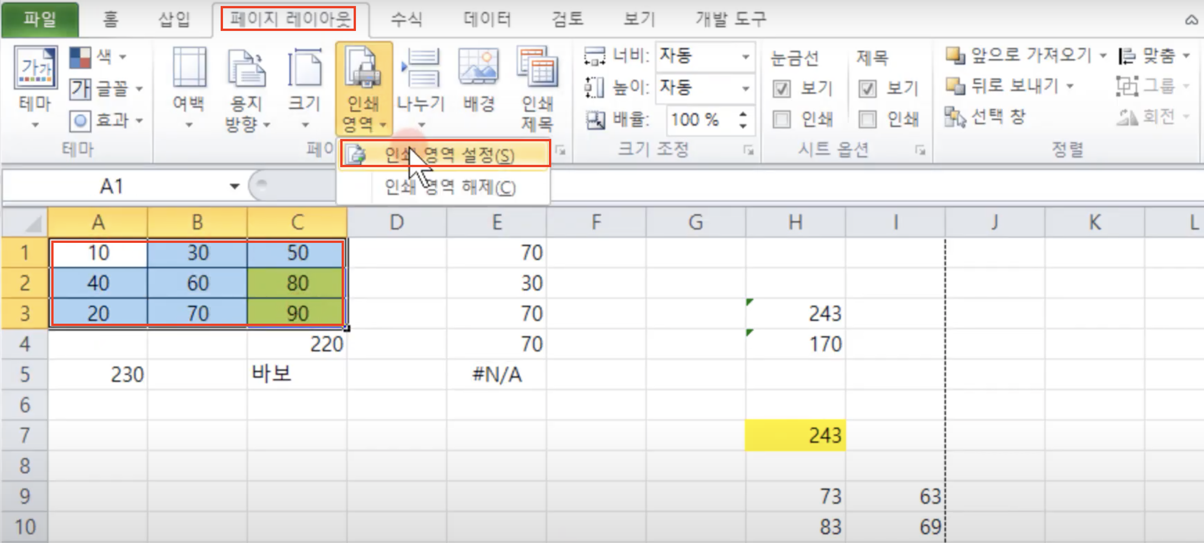The image size is (1204, 543).
Task: Enable 눈금선 인쇄 (Gridlines Print) checkbox
Action: click(782, 119)
